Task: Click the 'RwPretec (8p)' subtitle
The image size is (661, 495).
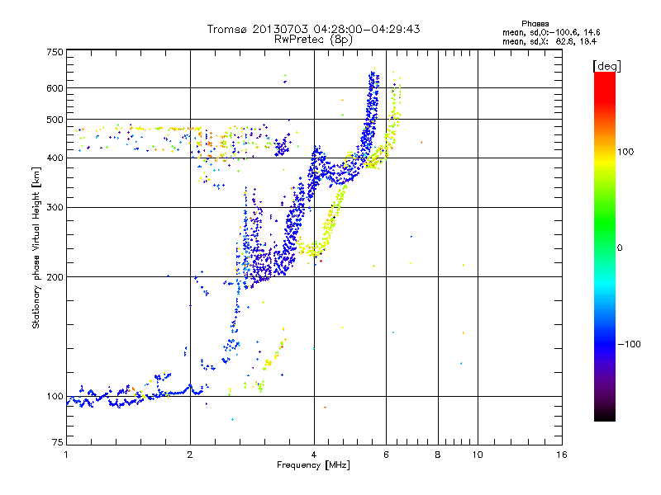Action: (313, 40)
